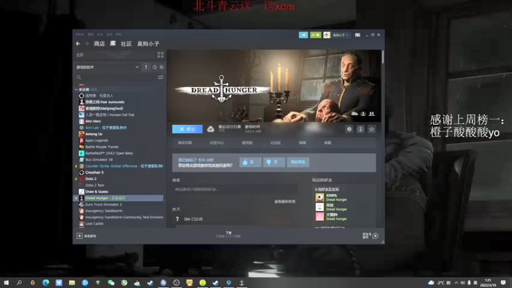512x288 pixels.
Task: Open the 讨论区 discussions tab
Action: 276,143
